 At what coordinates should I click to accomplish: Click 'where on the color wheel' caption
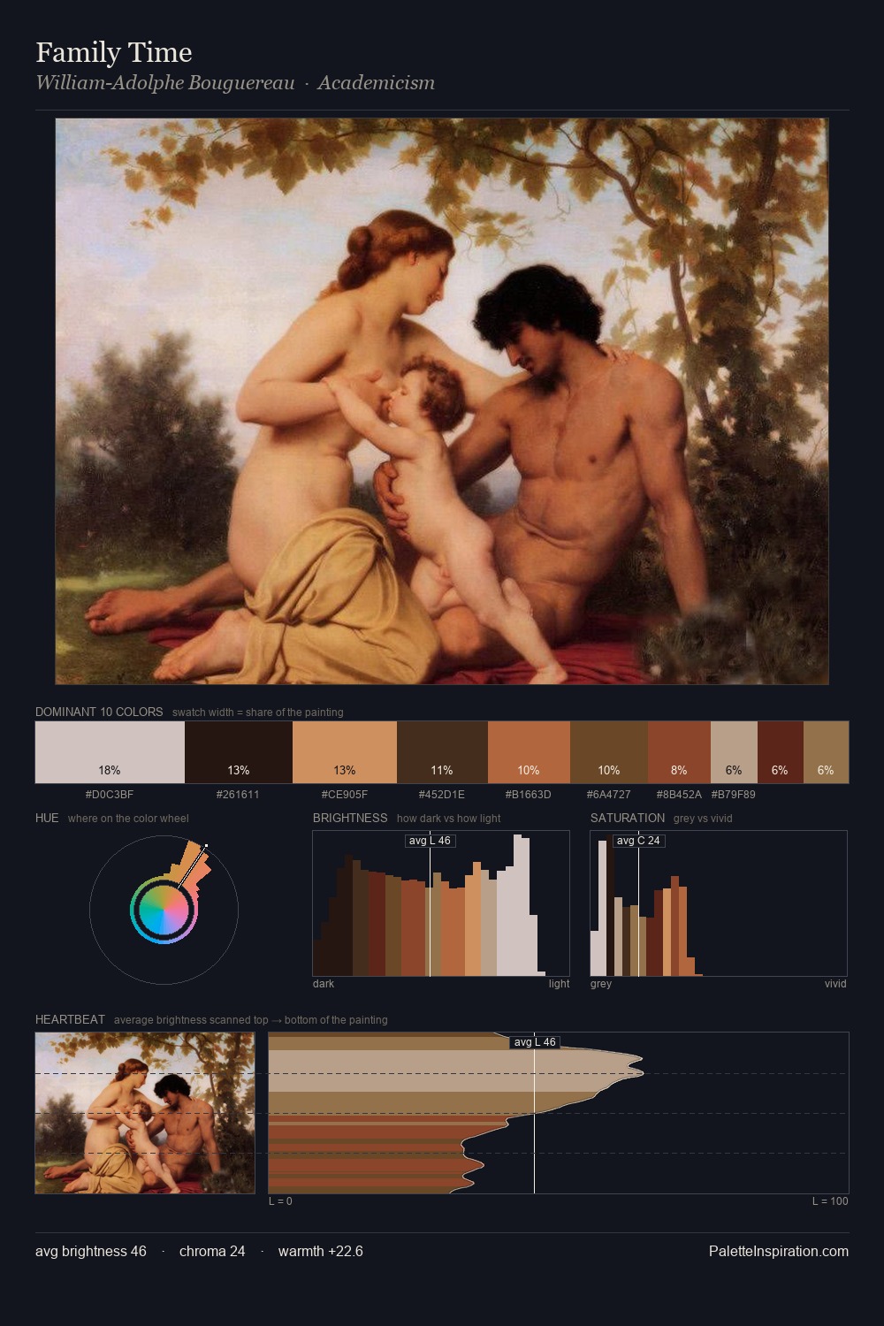(x=128, y=819)
